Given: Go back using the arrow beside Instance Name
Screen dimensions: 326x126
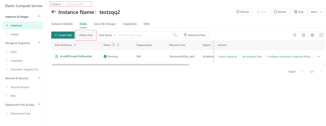Looking at the screenshot, I should (x=54, y=12).
